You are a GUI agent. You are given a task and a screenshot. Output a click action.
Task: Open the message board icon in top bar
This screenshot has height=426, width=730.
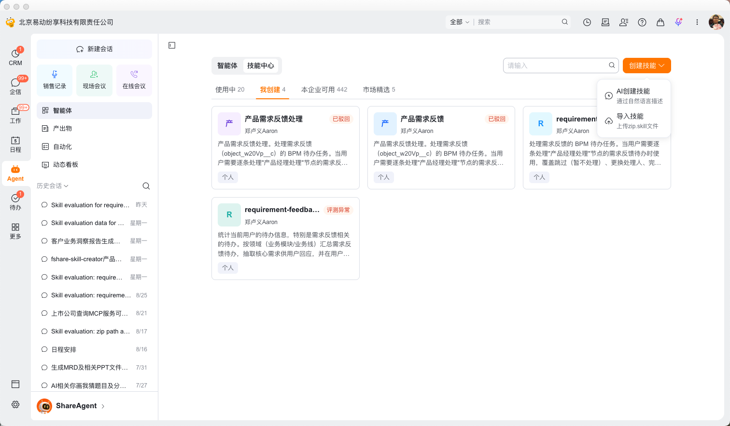pyautogui.click(x=605, y=22)
